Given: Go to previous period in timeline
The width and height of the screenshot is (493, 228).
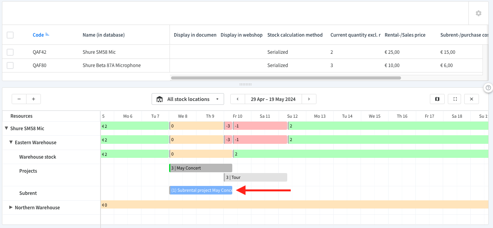Looking at the screenshot, I should coord(238,99).
